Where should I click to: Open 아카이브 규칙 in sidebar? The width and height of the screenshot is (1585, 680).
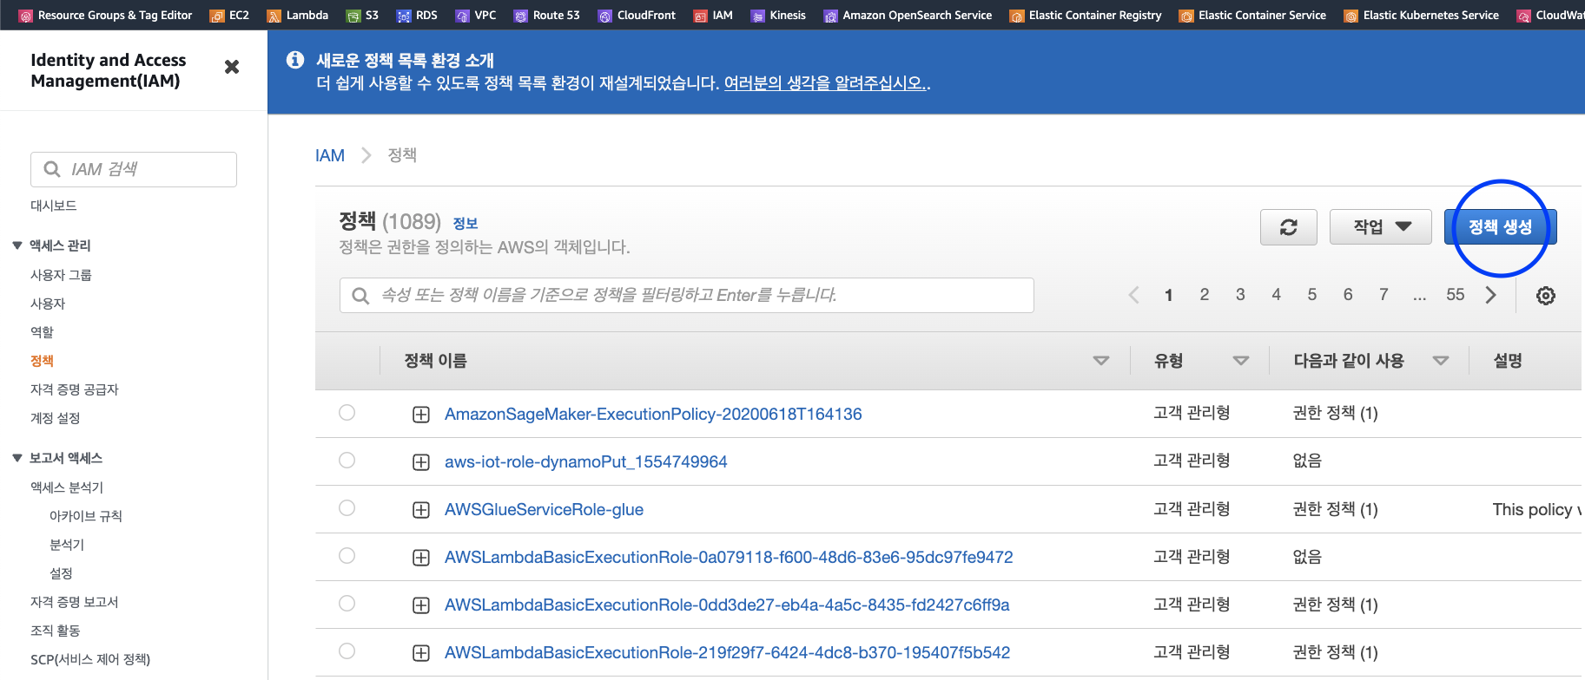pyautogui.click(x=86, y=516)
